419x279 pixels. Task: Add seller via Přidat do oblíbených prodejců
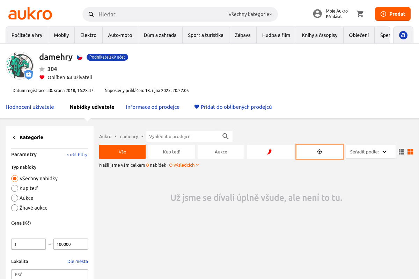point(233,107)
